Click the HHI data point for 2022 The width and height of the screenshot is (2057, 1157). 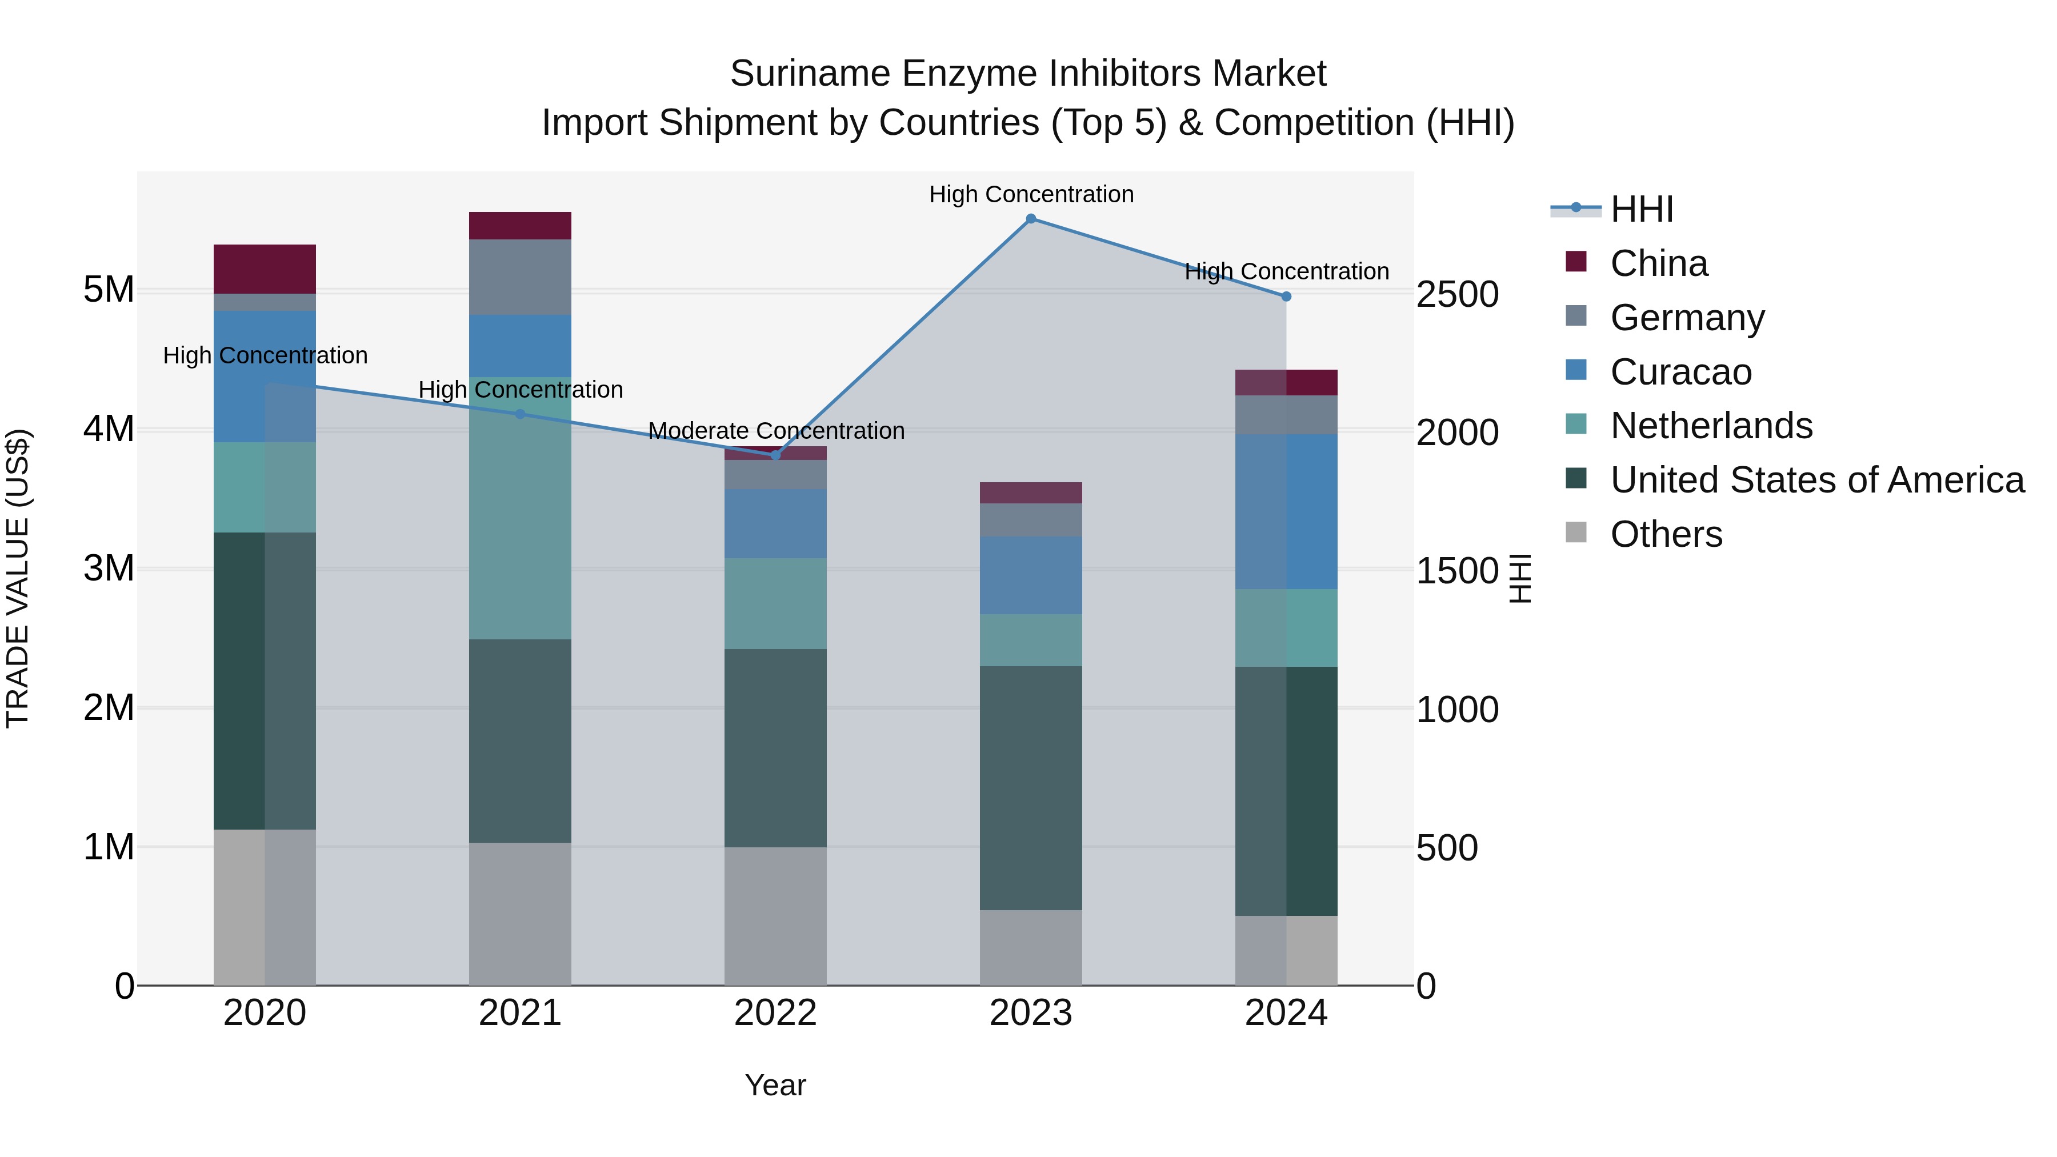point(775,455)
